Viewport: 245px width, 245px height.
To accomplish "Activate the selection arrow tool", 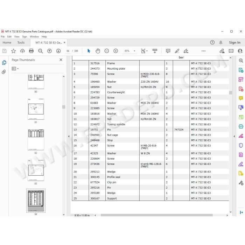I will click(x=89, y=51).
